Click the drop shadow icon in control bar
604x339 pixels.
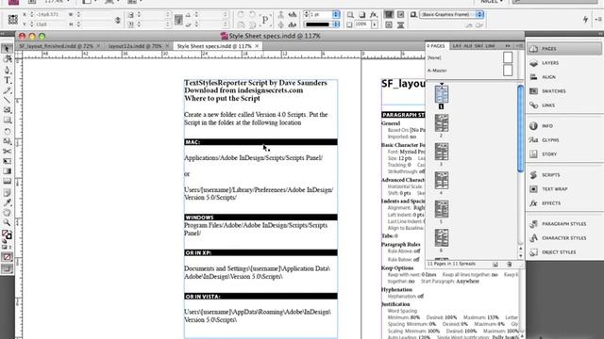tap(361, 15)
